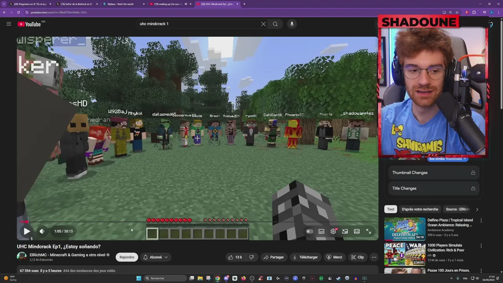
Task: Select the "D'après votre recherche" chip
Action: pos(420,209)
